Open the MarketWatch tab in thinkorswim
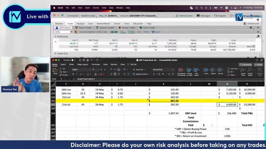The image size is (266, 149). [x=103, y=24]
